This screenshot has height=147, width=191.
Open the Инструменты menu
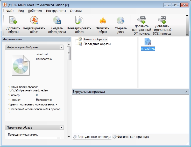[x=56, y=11]
